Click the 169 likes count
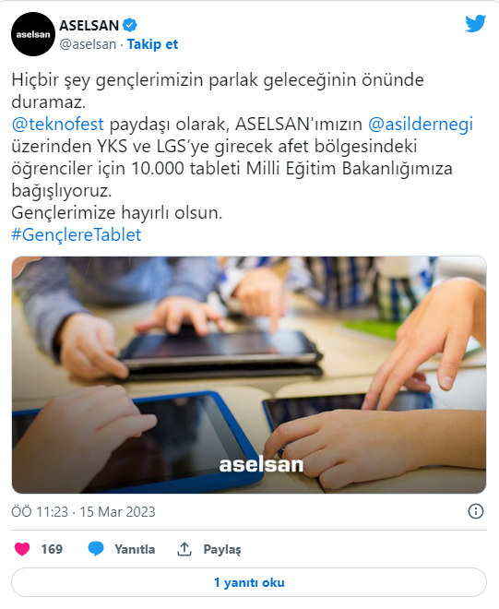This screenshot has height=609, width=499. pos(52,549)
